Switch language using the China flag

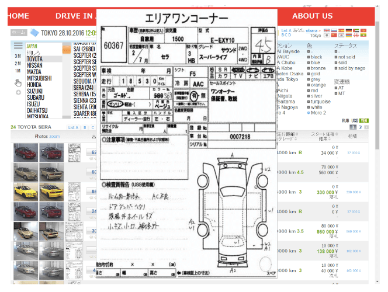[x=334, y=35]
